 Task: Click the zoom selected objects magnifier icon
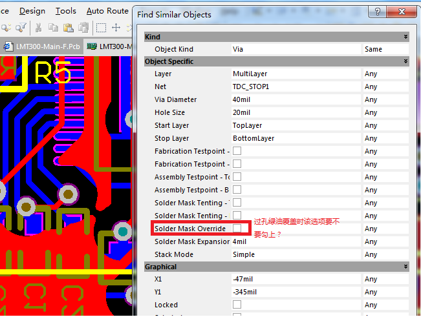pos(6,28)
